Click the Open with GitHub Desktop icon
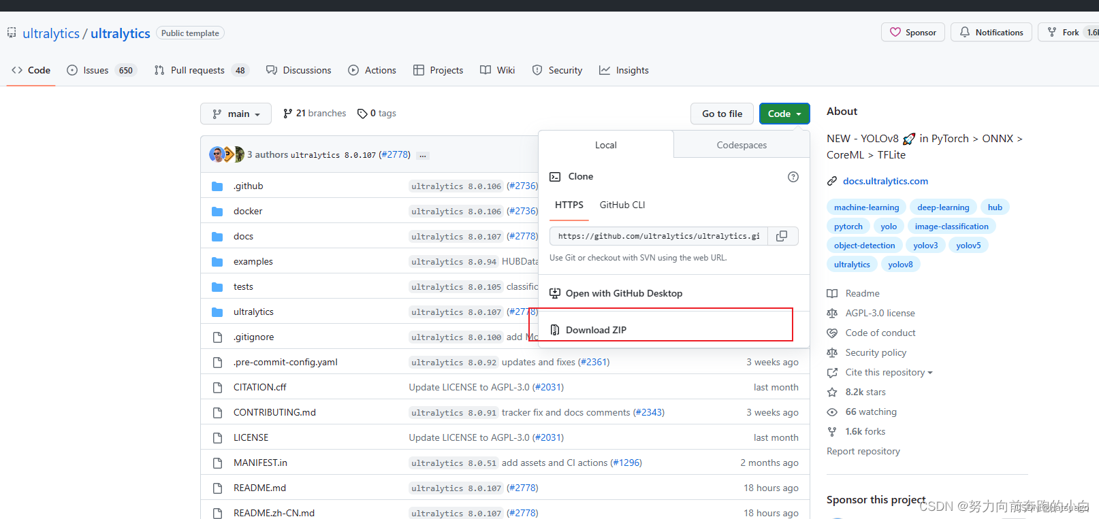 click(555, 293)
